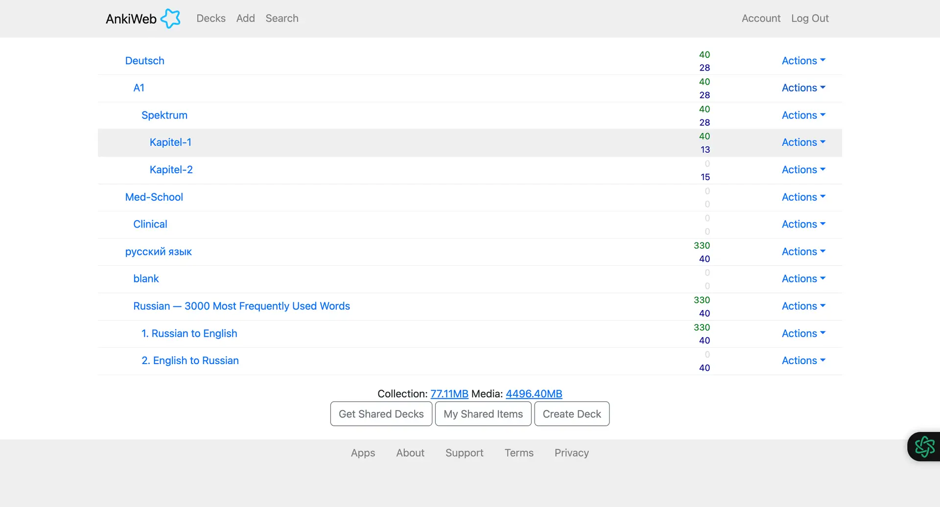Open the Apps footer link

[x=363, y=453]
